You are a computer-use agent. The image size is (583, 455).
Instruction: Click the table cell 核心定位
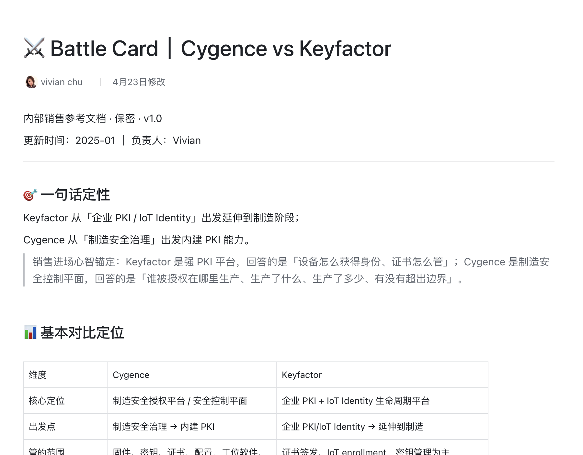65,401
